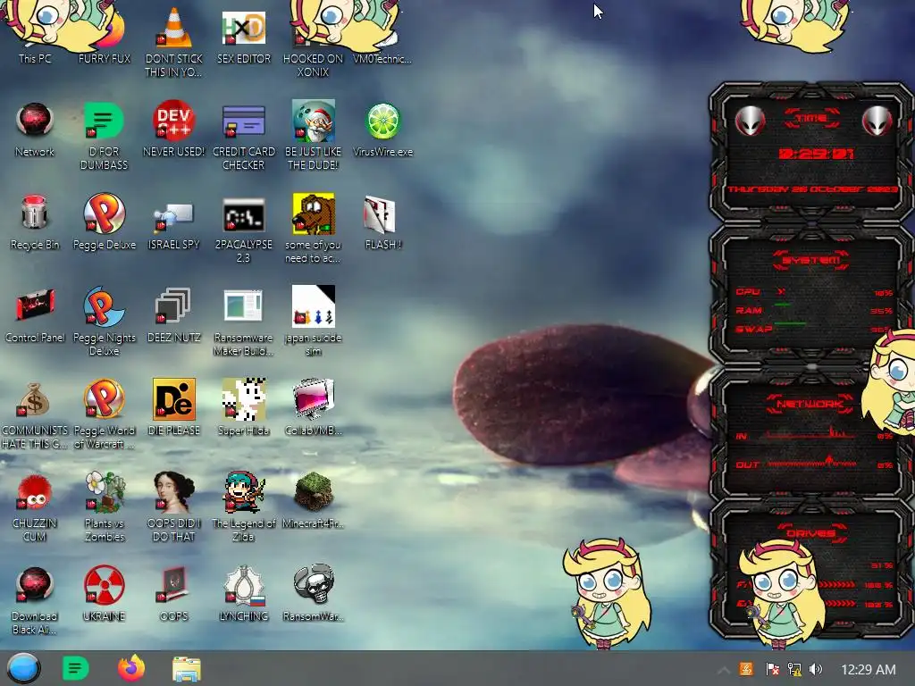Select the japan suicide sim icon
Viewport: 915px width, 686px height.
point(313,321)
